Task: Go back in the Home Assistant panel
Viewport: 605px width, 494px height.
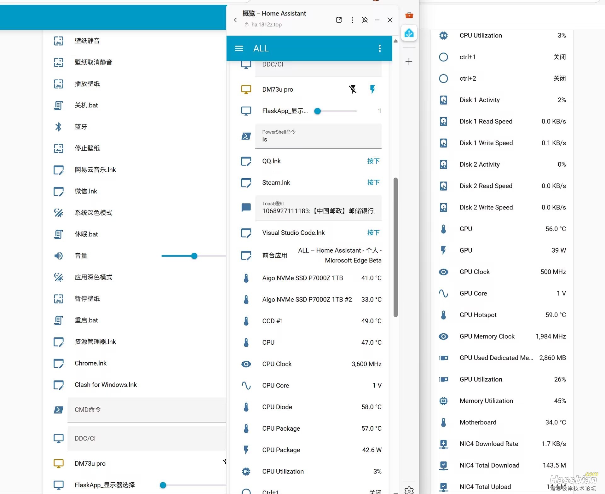Action: coord(235,20)
